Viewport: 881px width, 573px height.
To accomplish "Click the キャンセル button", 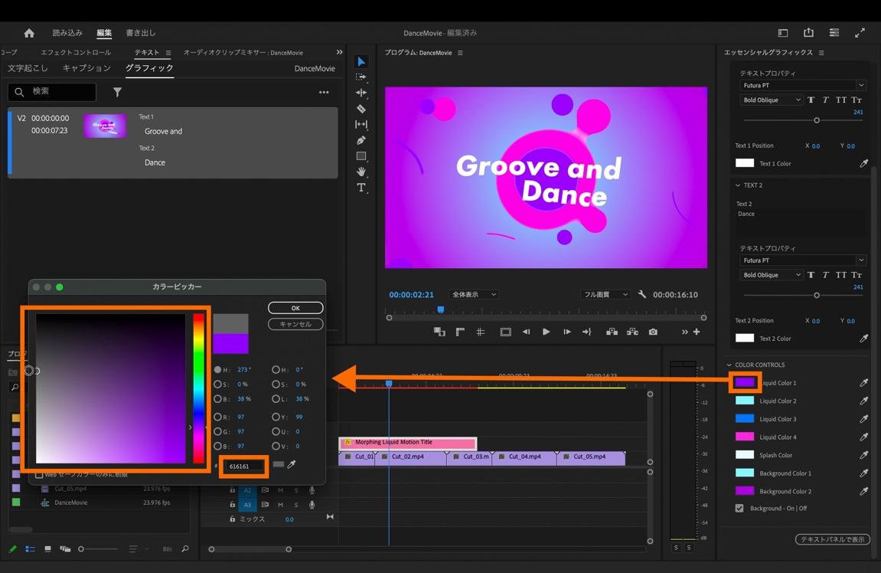I will pos(295,324).
